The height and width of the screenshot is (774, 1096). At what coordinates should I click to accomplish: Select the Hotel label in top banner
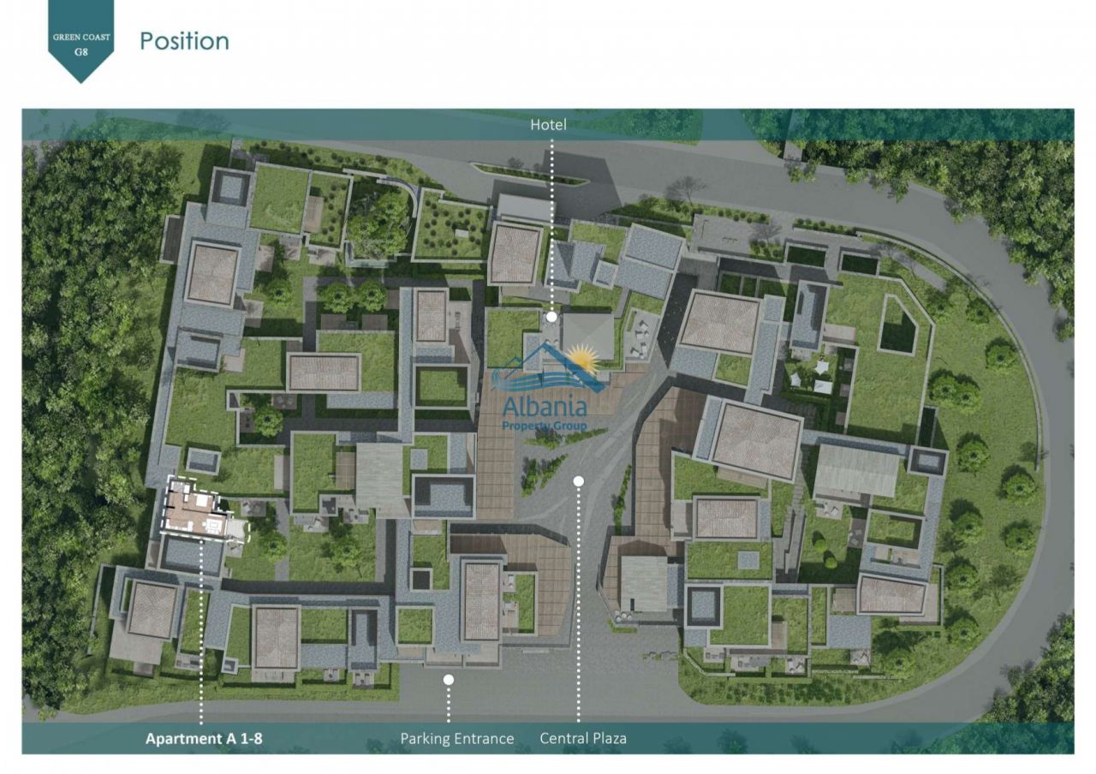(x=548, y=125)
